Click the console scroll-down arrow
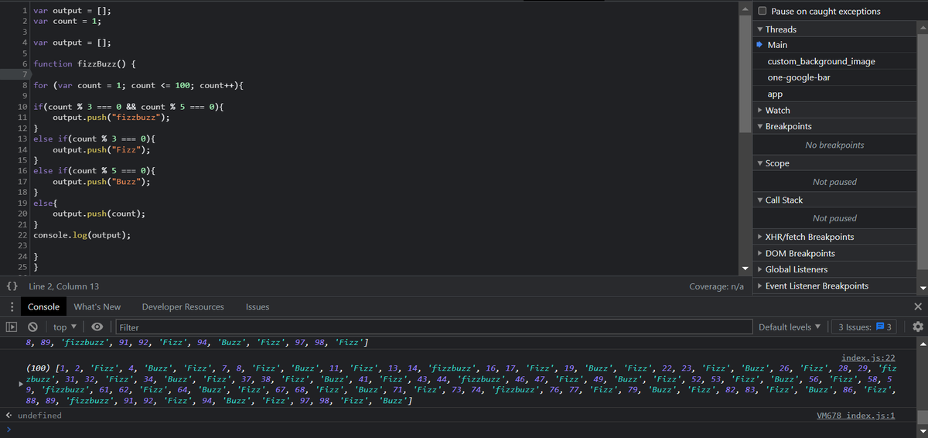The width and height of the screenshot is (928, 438). pos(922,431)
